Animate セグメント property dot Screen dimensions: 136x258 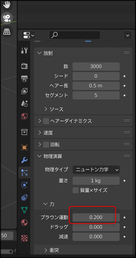(125, 95)
